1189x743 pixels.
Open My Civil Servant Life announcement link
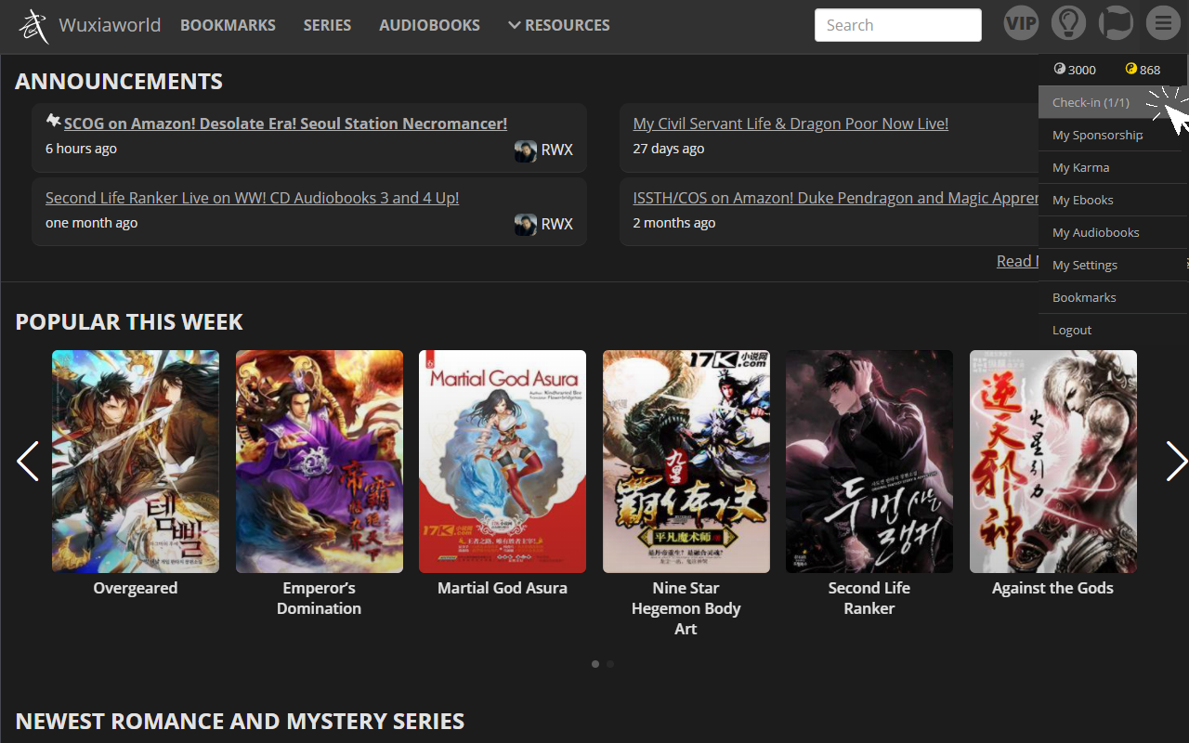click(x=790, y=124)
